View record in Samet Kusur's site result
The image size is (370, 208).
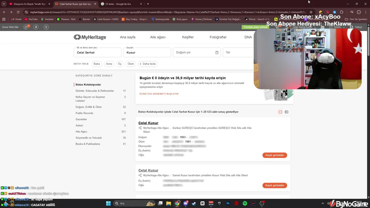coord(275,185)
